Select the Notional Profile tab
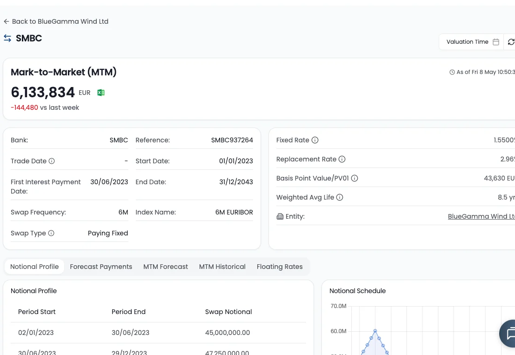This screenshot has height=355, width=515. (x=34, y=267)
